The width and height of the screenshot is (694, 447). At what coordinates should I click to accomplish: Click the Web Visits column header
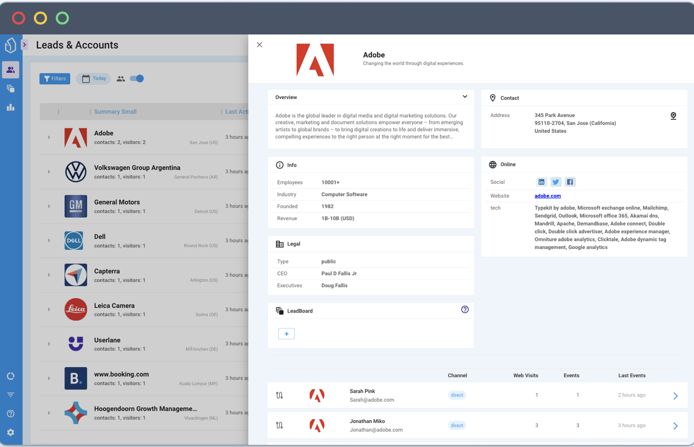click(x=526, y=375)
